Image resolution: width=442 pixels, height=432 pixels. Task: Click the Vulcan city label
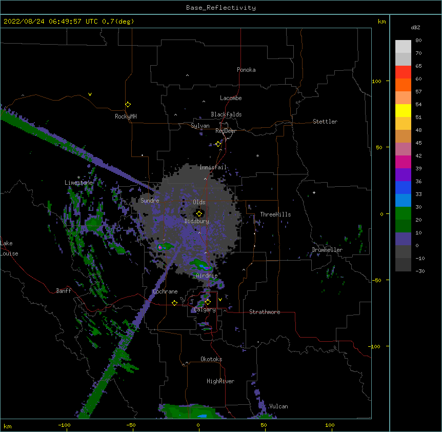click(278, 406)
